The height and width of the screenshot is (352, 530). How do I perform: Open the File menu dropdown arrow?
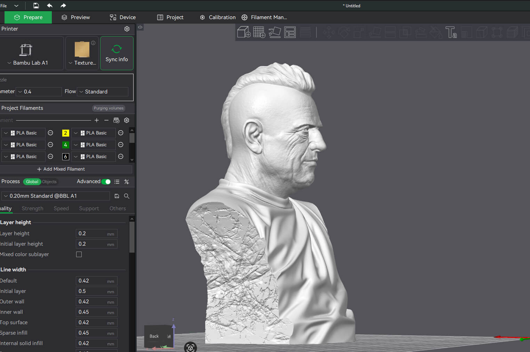coord(16,6)
